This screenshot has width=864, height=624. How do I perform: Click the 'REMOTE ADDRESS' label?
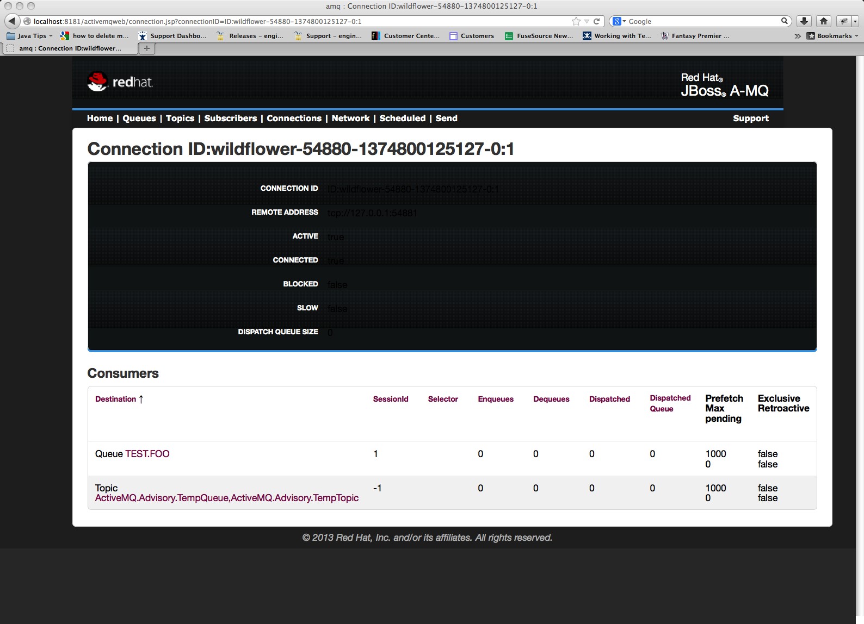tap(285, 212)
